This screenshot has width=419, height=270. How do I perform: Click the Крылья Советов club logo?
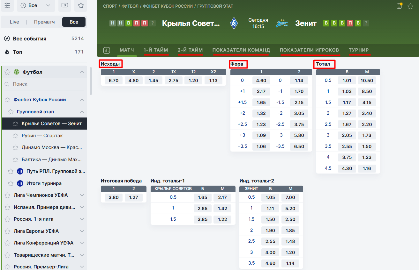(234, 23)
